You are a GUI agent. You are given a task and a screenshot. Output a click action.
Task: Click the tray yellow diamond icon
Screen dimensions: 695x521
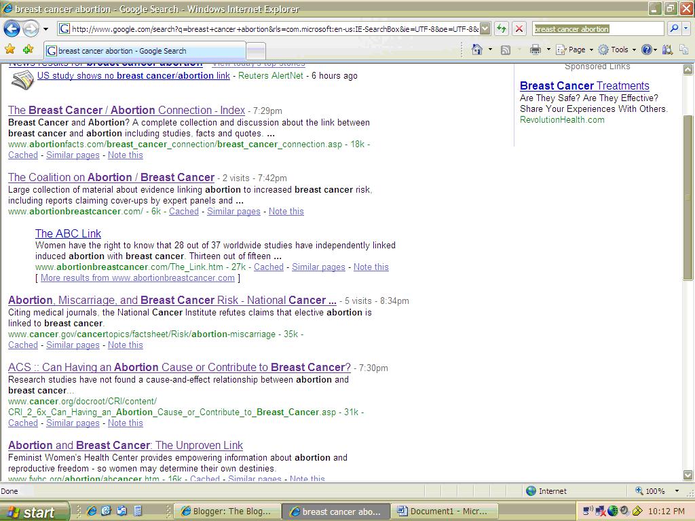(x=637, y=512)
